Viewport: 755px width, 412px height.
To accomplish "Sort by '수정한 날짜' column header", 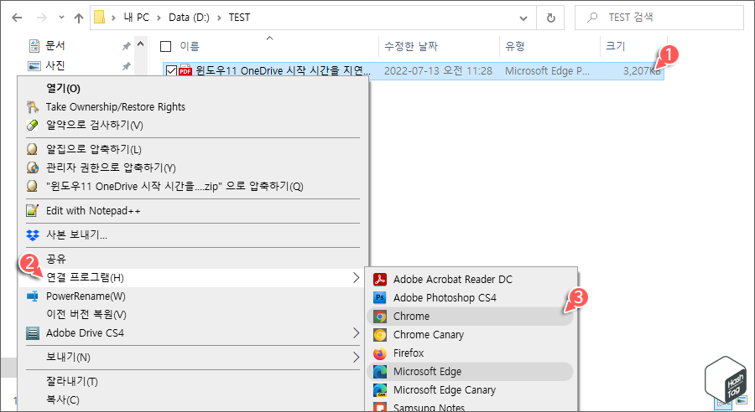I will point(411,46).
